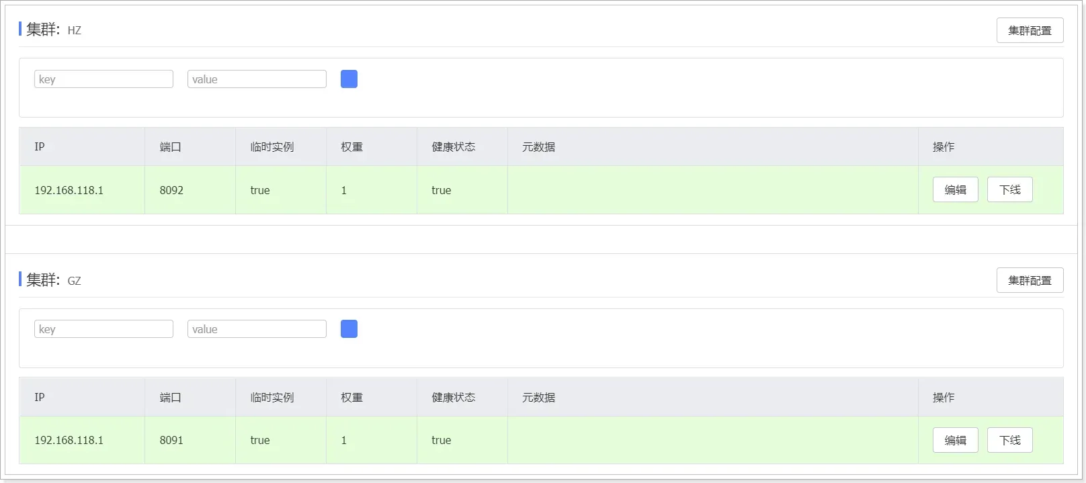
Task: Edit the instance on port 8091
Action: [x=955, y=440]
